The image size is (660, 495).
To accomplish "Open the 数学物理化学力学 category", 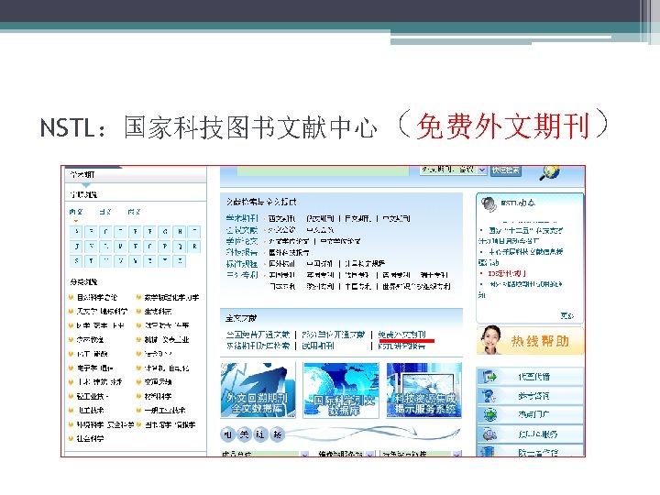I will point(171,297).
